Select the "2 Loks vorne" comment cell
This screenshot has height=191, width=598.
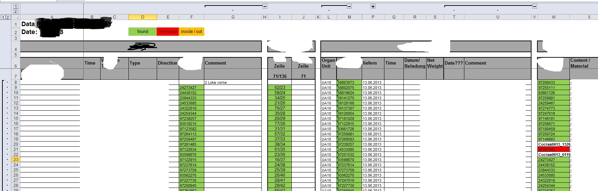(x=233, y=82)
